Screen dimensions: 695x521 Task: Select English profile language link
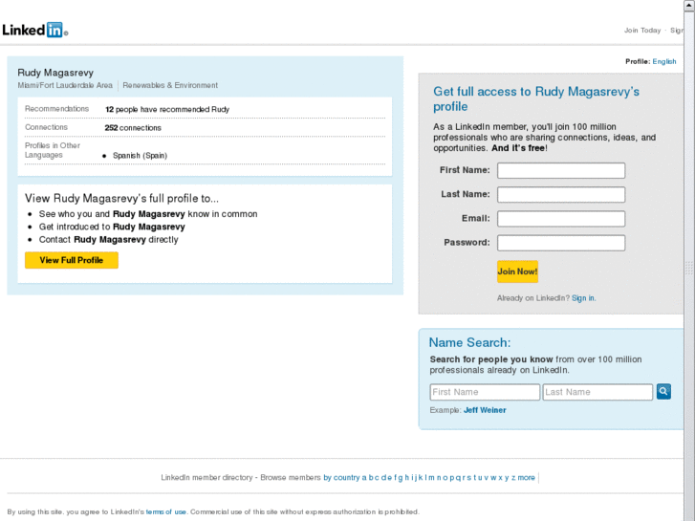click(664, 61)
